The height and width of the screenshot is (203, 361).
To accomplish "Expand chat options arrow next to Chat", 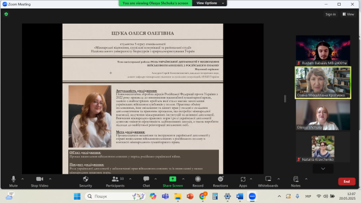I will click(156, 179).
